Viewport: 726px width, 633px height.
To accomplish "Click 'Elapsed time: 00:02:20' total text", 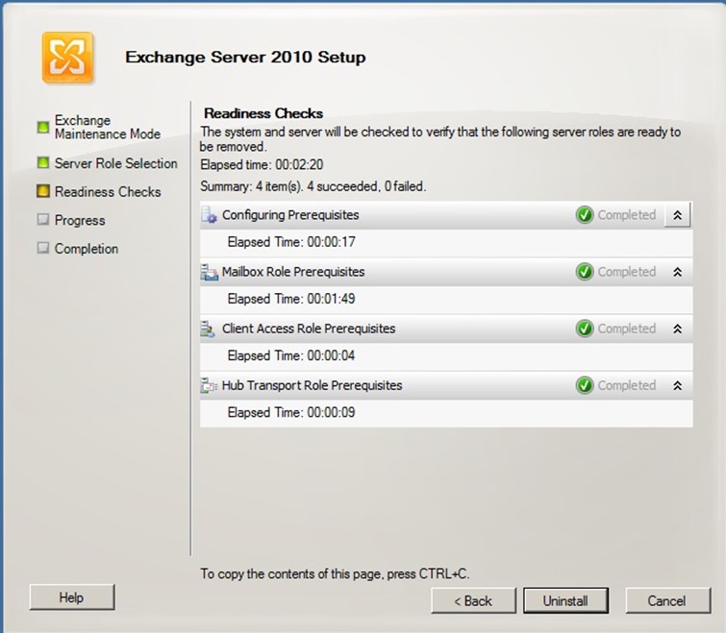I will pyautogui.click(x=262, y=165).
